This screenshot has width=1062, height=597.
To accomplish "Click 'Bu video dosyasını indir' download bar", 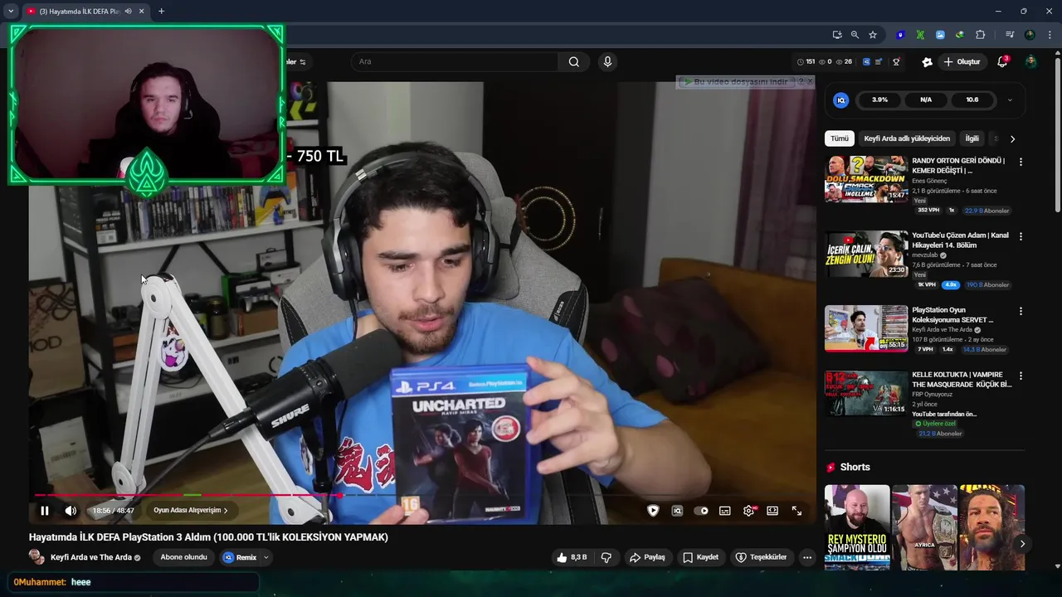I will (x=735, y=81).
